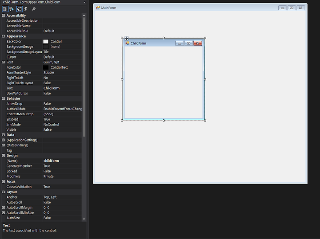
Task: Select the AccessibleRole value Default
Action: point(49,31)
